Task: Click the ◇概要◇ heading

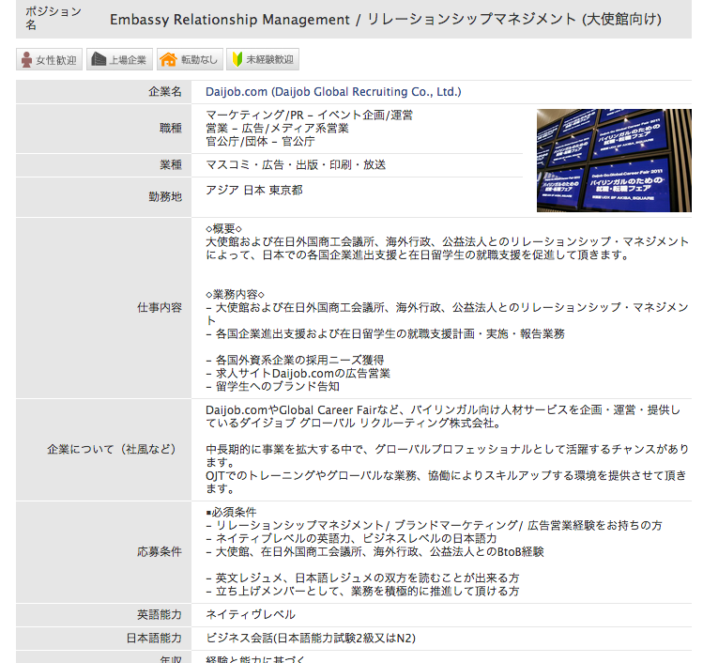Action: tap(224, 229)
